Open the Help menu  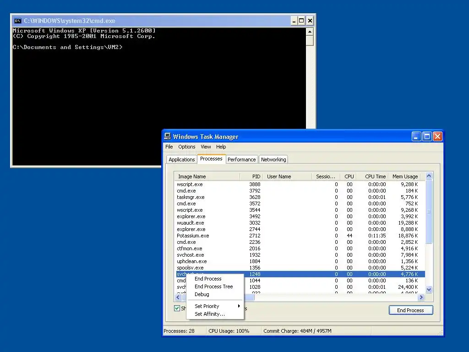(221, 147)
